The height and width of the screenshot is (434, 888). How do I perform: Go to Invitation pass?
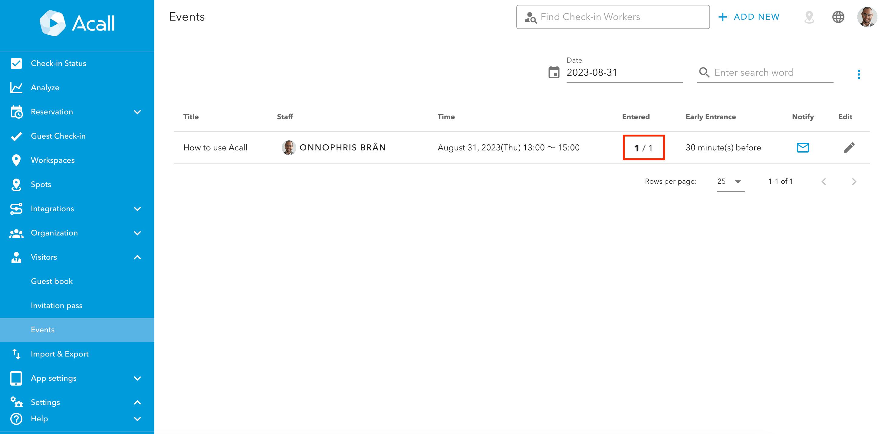coord(57,305)
